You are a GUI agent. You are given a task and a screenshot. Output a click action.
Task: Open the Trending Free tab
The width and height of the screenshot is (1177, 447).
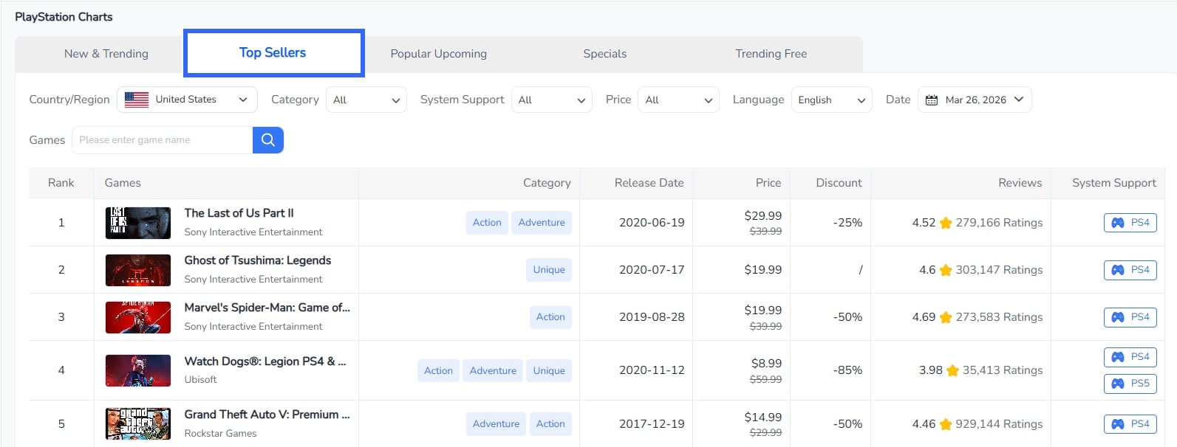pyautogui.click(x=771, y=54)
